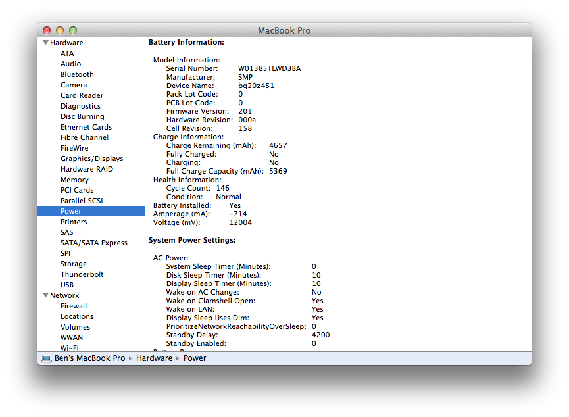Click serial number W01385TLWD3BA

(x=269, y=68)
